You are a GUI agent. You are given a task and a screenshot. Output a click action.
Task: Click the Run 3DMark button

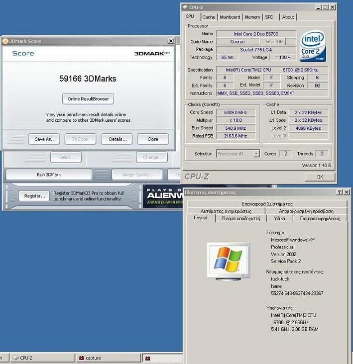(x=49, y=175)
